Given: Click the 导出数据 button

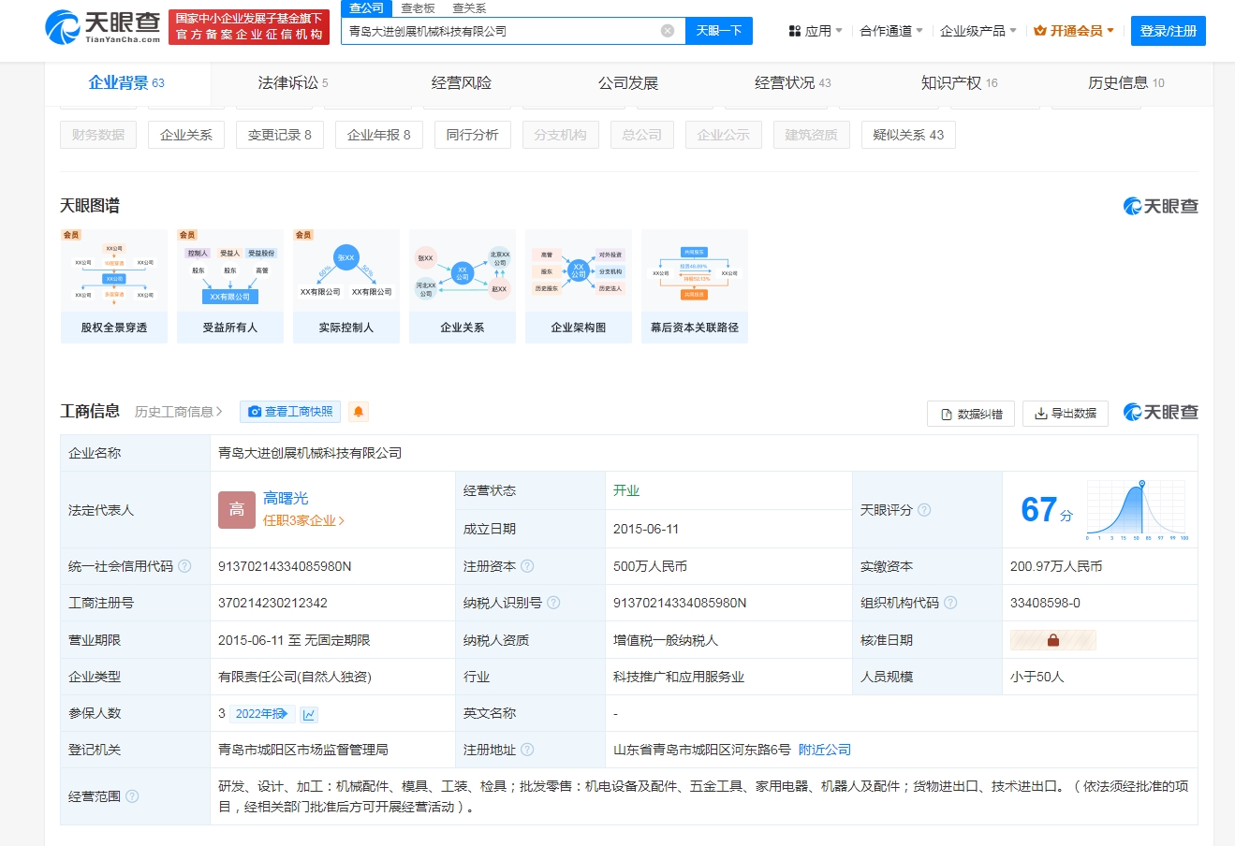Looking at the screenshot, I should (x=1066, y=414).
